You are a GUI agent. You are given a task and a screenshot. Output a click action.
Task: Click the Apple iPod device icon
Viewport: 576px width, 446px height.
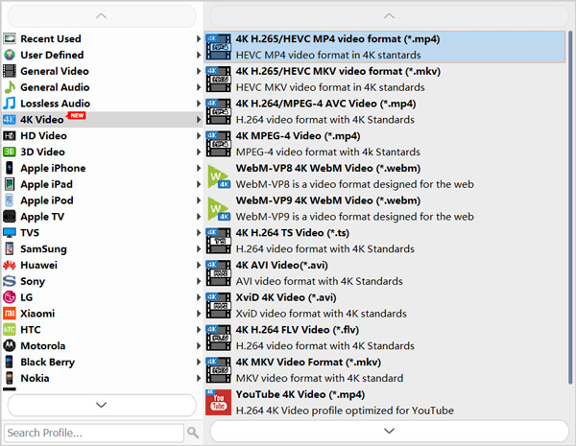point(10,200)
